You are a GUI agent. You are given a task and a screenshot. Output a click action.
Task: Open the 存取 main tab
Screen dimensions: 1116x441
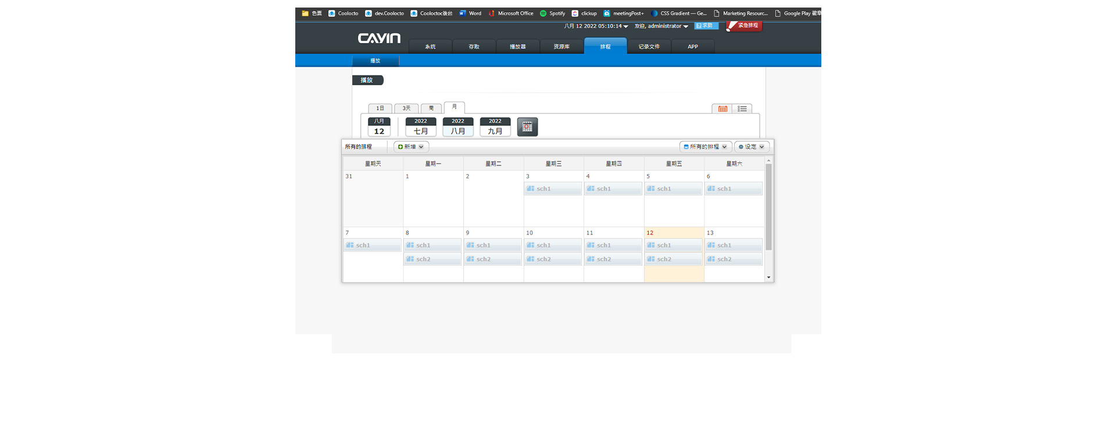point(474,46)
